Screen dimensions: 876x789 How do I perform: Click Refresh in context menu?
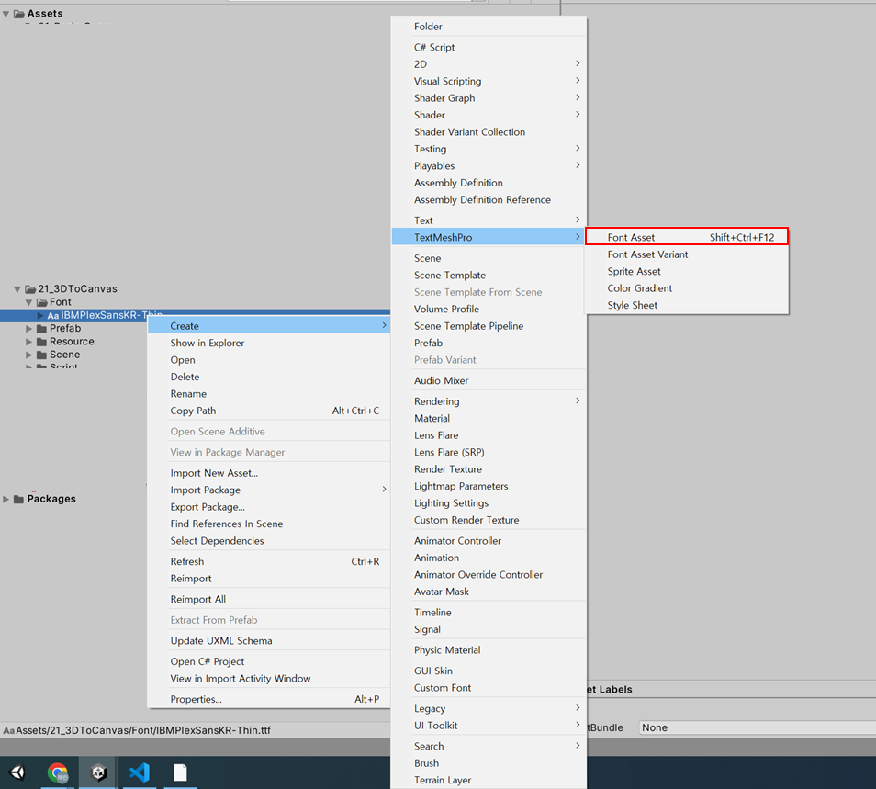tap(269, 561)
